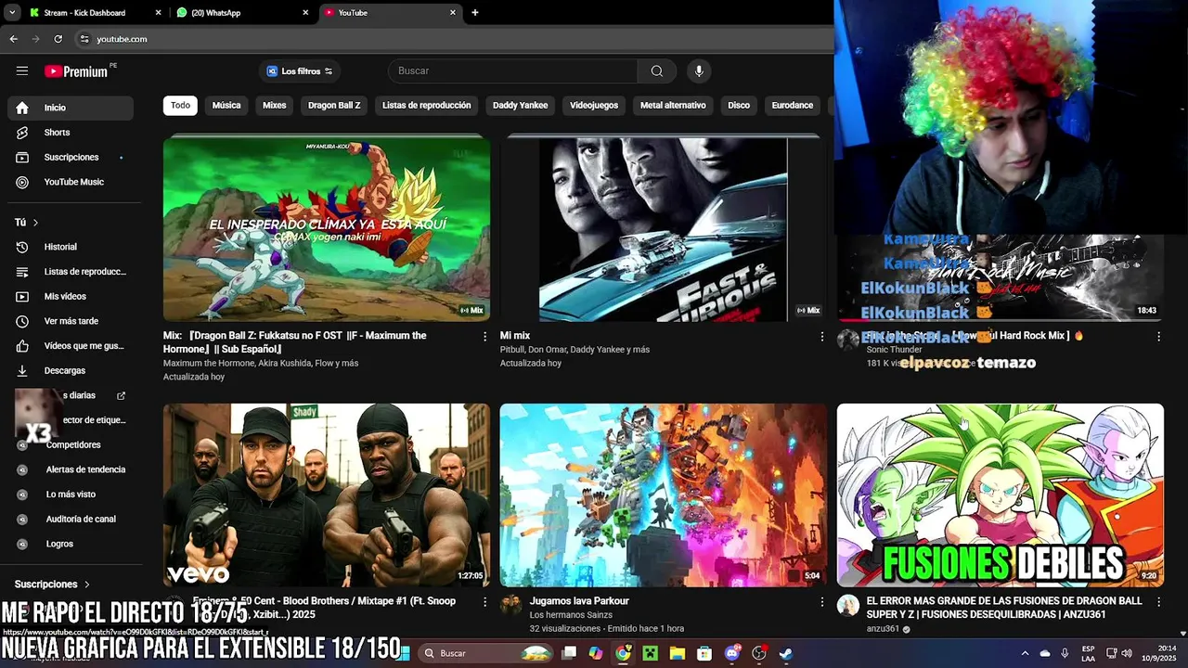Click the Ver más tarde clock icon
This screenshot has width=1188, height=668.
[x=22, y=321]
